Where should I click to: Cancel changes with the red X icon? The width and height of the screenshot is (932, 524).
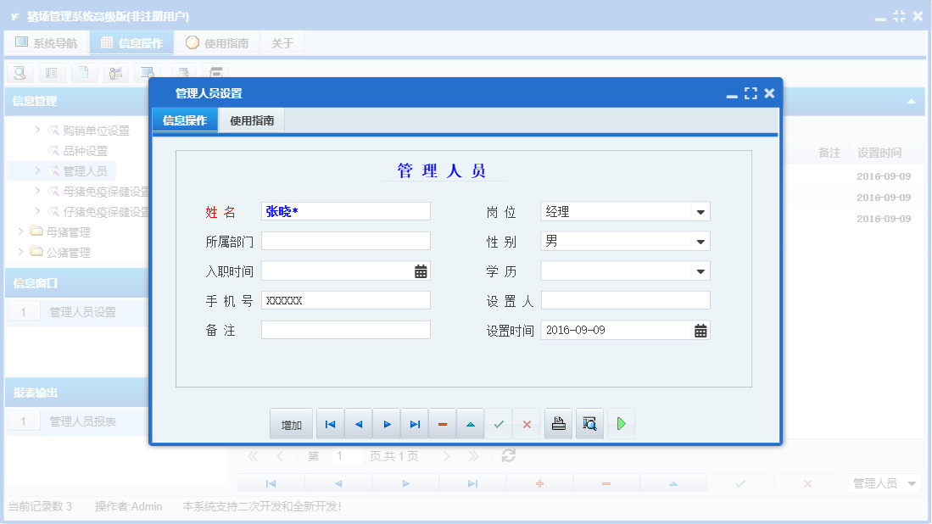coord(526,423)
